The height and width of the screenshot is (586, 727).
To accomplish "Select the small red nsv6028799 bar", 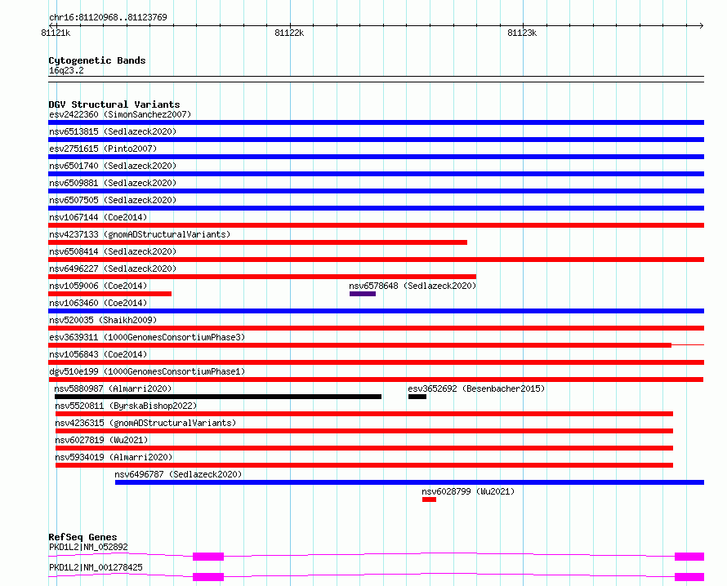I will [x=429, y=499].
